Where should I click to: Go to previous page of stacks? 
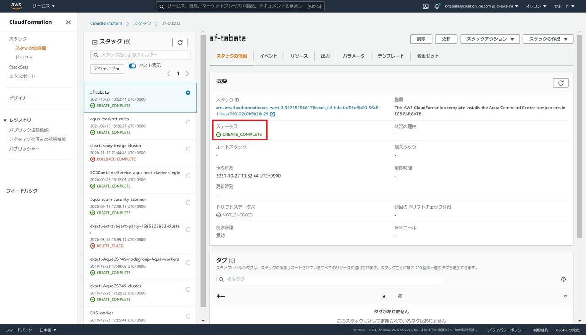168,73
